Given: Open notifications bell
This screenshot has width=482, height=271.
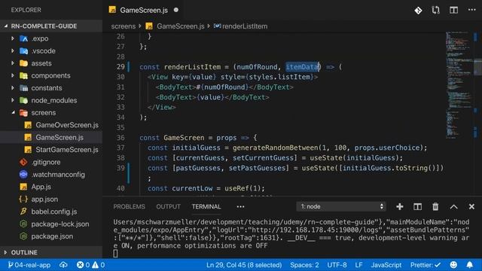Looking at the screenshot, I should (x=470, y=265).
